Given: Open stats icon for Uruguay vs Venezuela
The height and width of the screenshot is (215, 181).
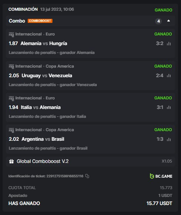Looking at the screenshot, I should point(169,76).
